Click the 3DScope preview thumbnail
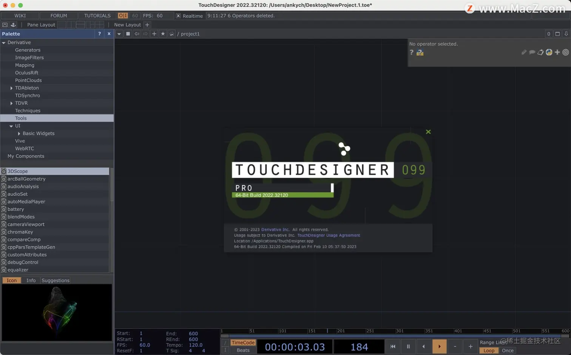 [57, 312]
